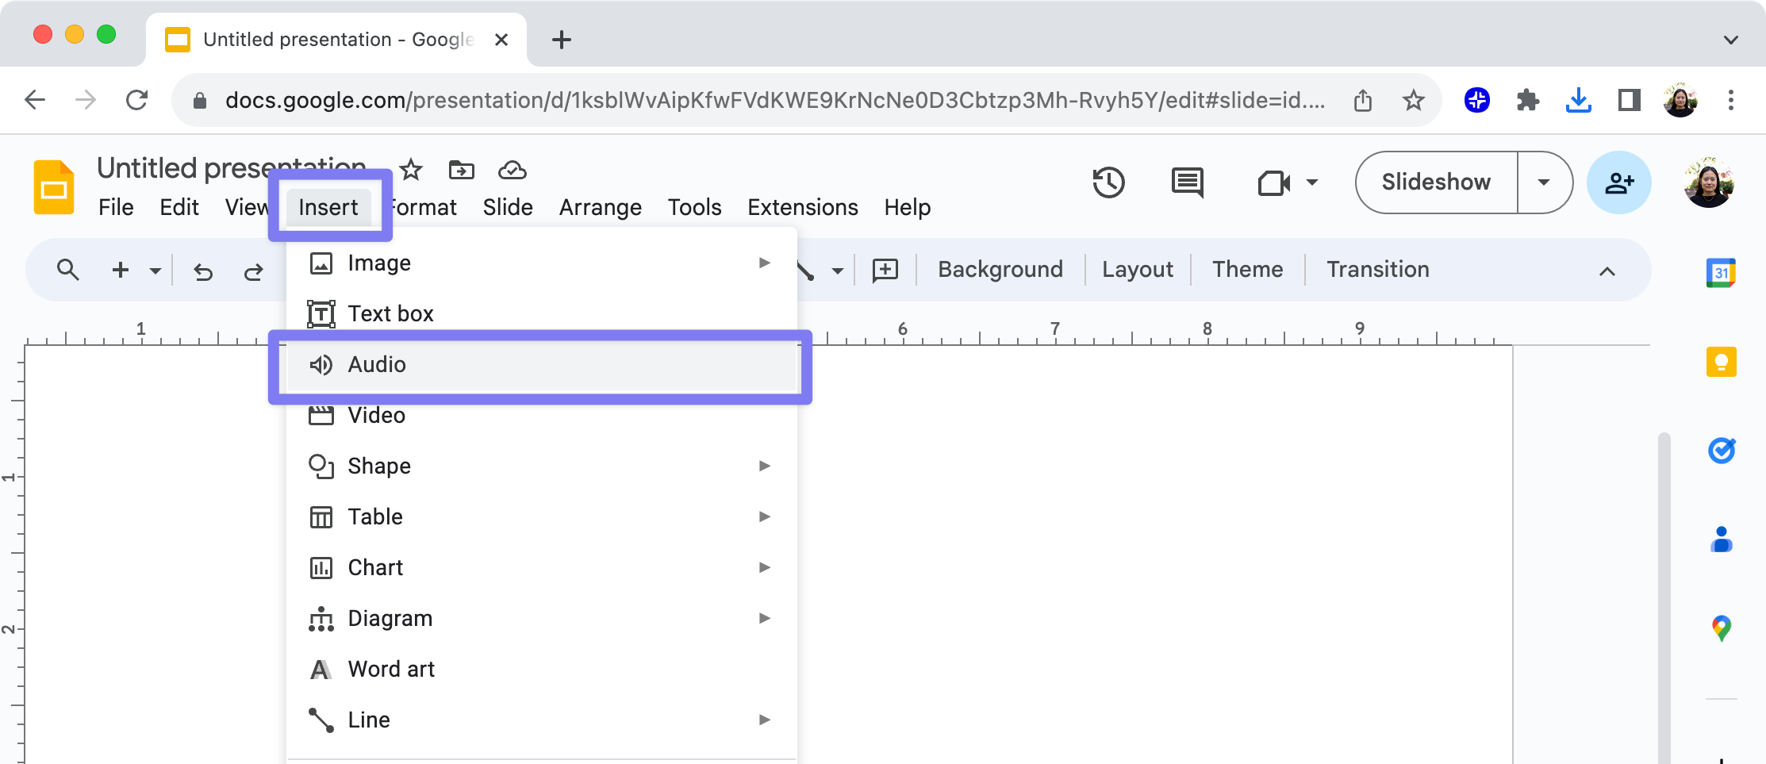Open the Extensions menu
Screen dimensions: 1766x764
tap(803, 207)
